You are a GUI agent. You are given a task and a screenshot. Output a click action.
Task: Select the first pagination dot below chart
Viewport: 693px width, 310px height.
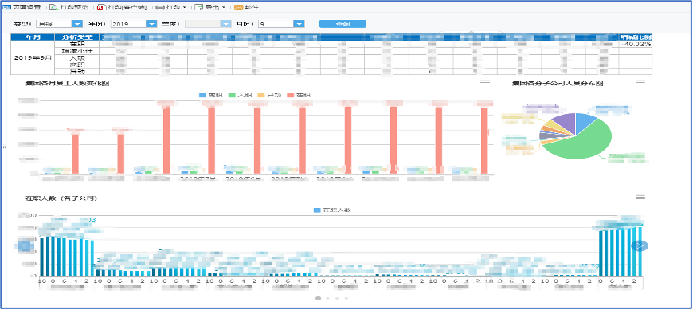318,299
